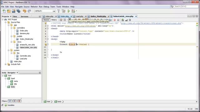The image size is (200, 112).
Task: Switch editor to History view
Action: 54,20
